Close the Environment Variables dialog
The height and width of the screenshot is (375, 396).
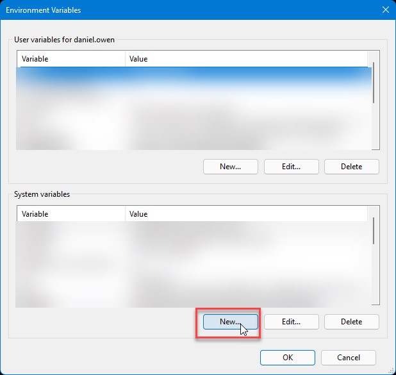pos(386,10)
